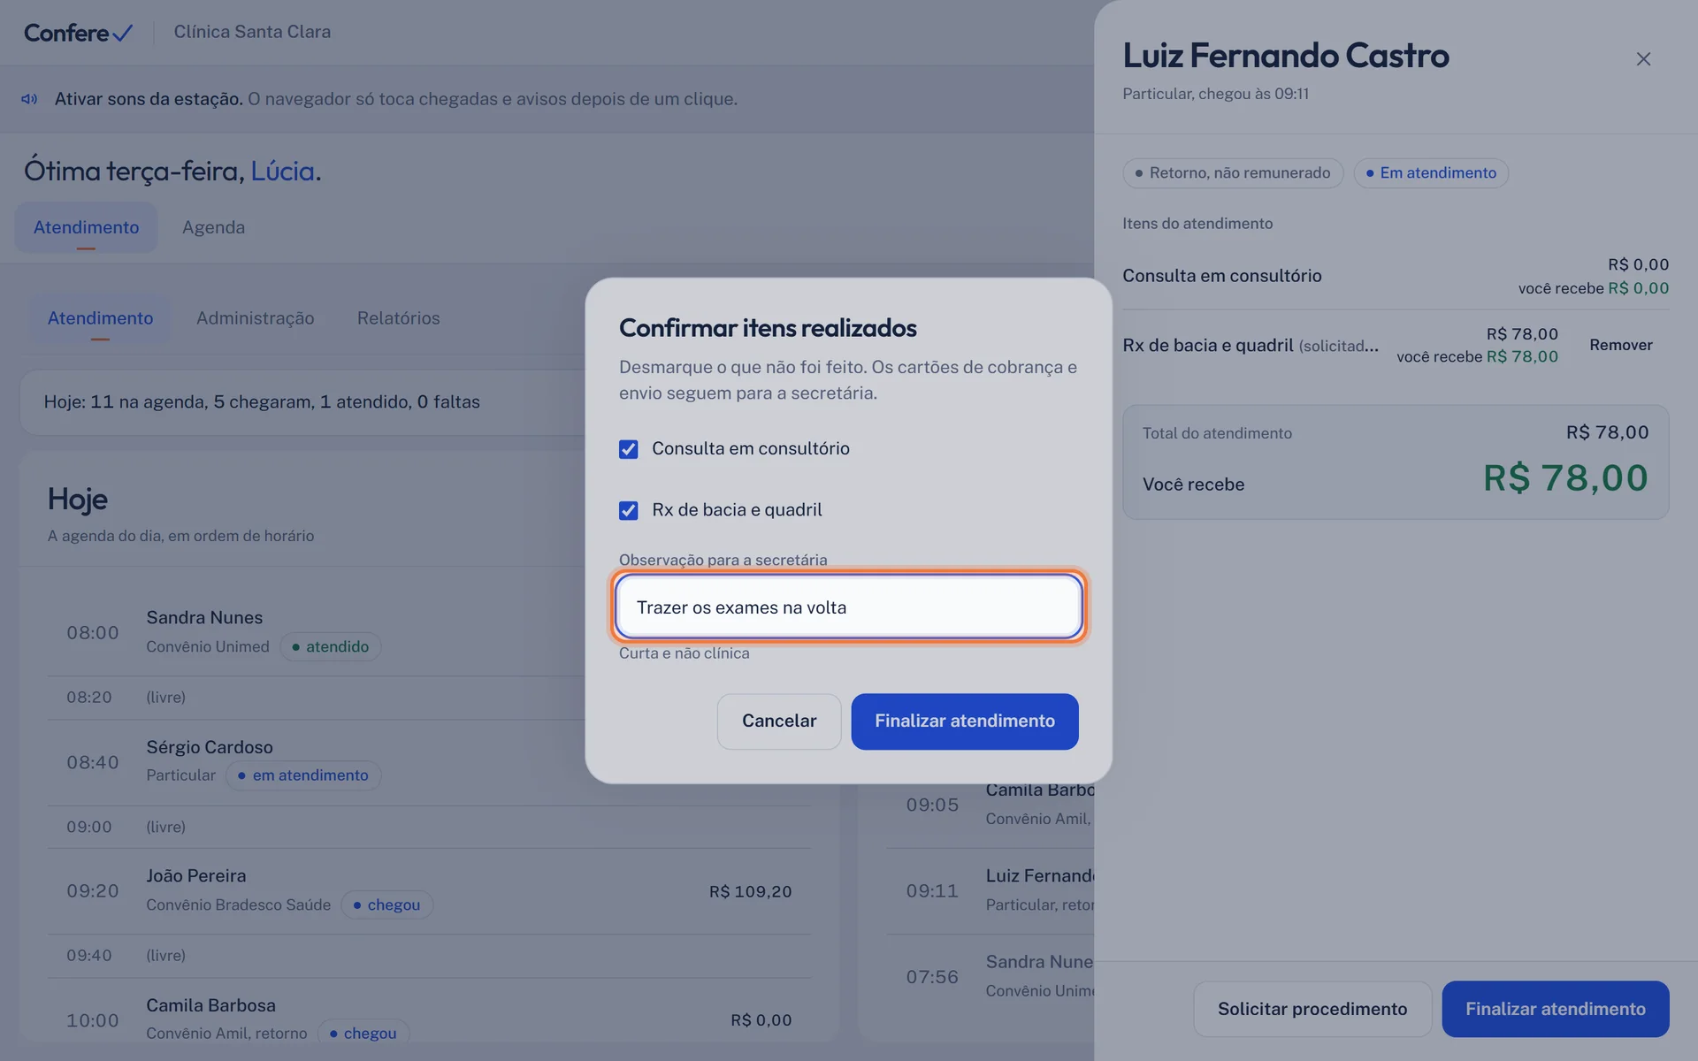
Task: Click the atendido status badge for Sandra Nunes
Action: [330, 647]
